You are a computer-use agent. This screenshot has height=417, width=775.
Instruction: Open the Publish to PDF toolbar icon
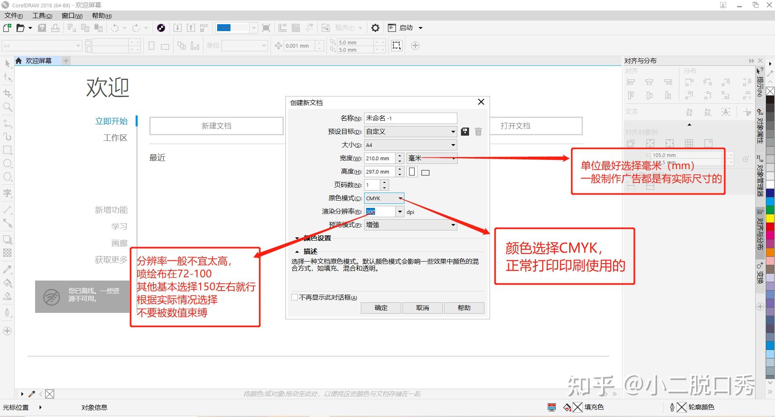pyautogui.click(x=204, y=27)
